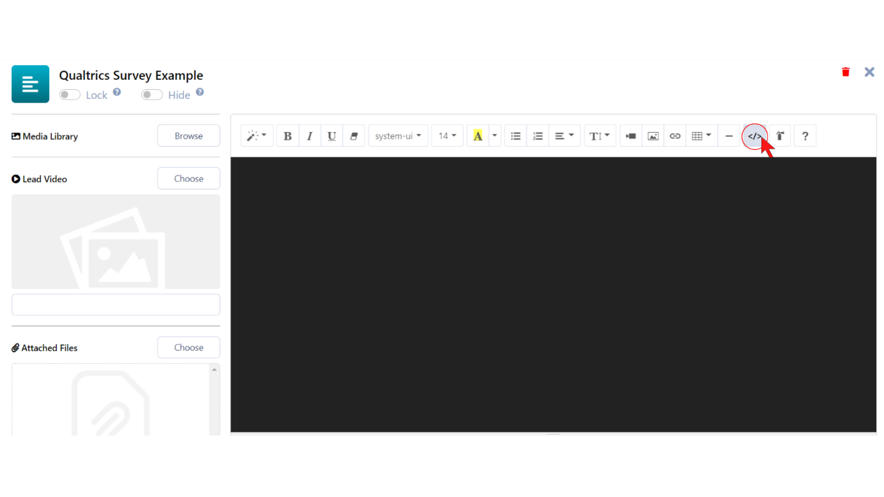Click the eraser remove-format icon
Screen dimensions: 884x497
tap(354, 136)
